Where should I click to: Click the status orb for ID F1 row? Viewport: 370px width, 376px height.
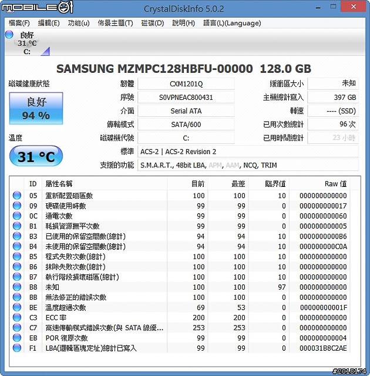coord(17,348)
